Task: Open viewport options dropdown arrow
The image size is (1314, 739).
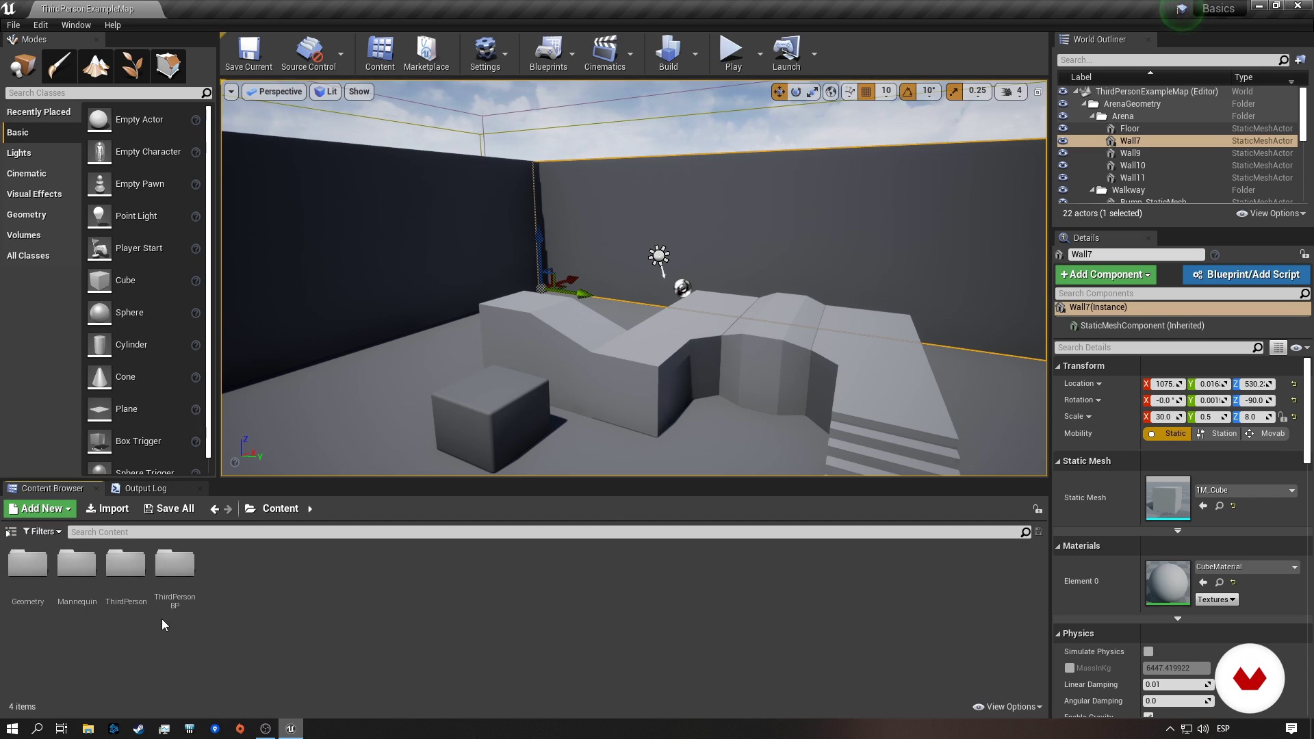Action: coord(231,92)
